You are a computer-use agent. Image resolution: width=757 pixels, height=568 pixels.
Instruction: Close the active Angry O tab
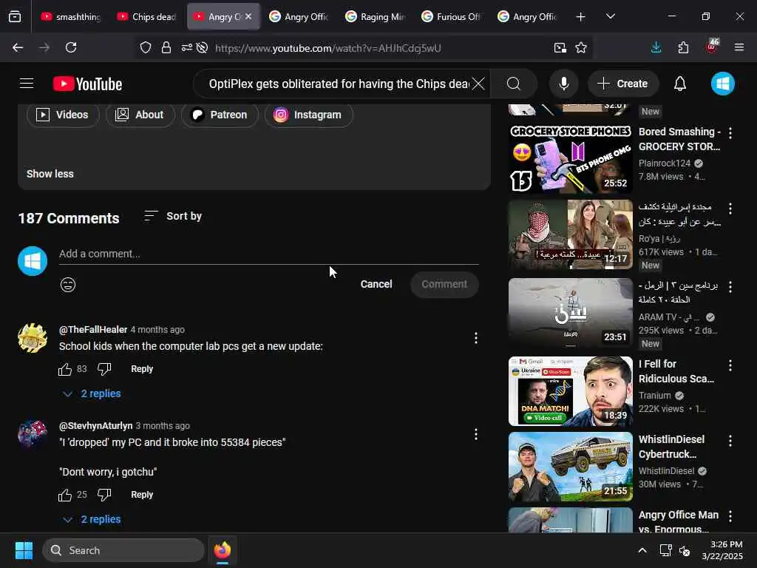click(248, 16)
